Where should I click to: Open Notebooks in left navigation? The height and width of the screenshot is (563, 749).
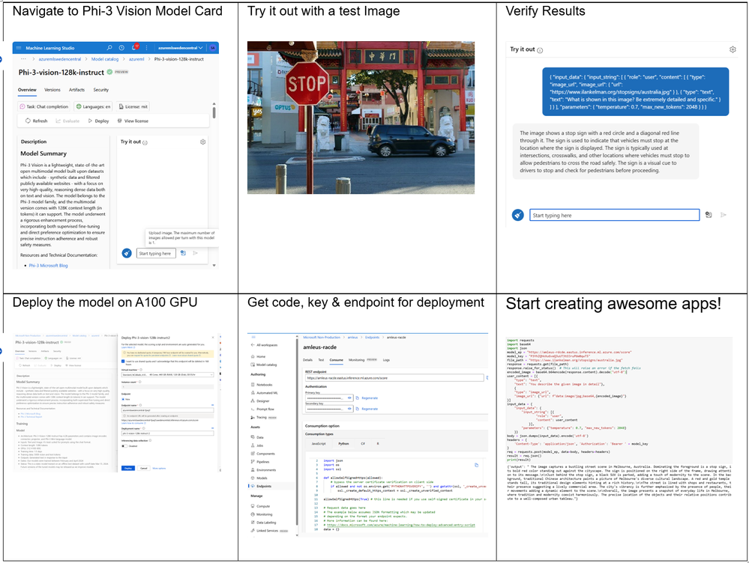(x=262, y=385)
